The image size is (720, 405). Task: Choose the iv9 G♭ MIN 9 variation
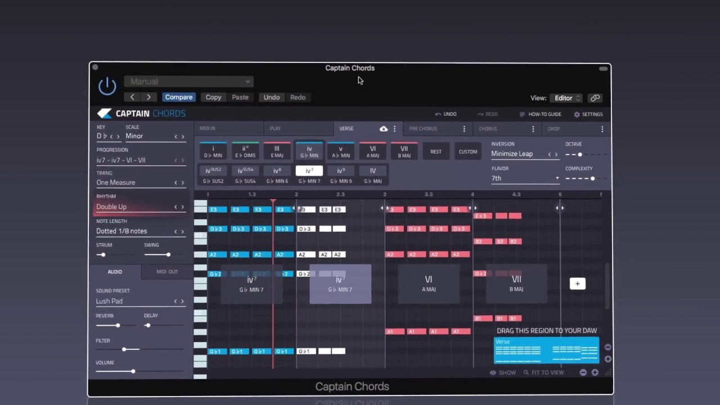341,175
